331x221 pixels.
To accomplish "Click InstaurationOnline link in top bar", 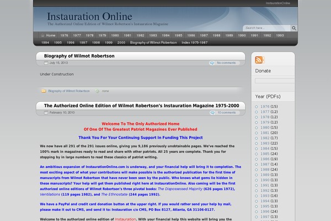I will (278, 3).
